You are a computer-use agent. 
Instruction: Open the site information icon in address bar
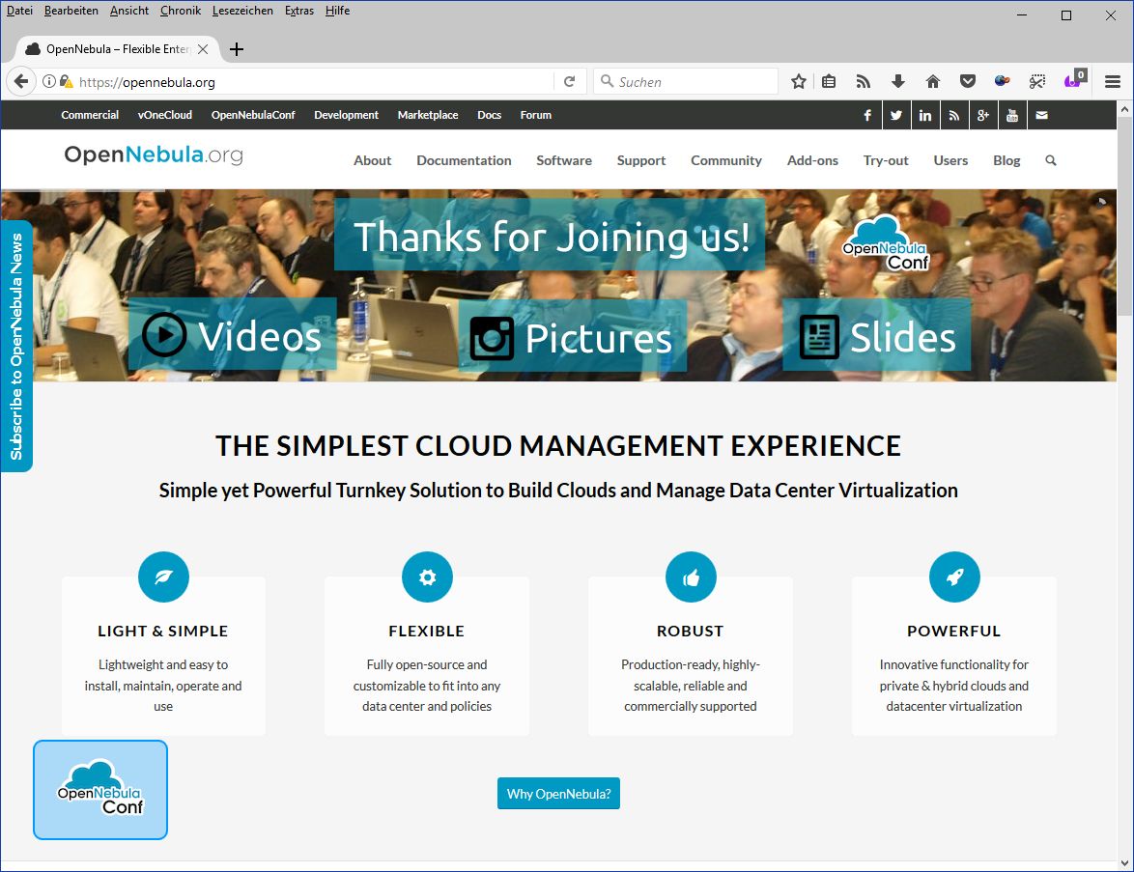(48, 82)
